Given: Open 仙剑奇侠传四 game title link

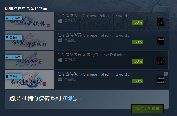Looking at the screenshot, I should coord(94,16).
